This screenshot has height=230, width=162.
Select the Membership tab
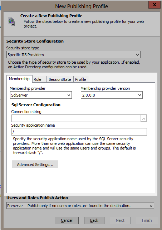(x=19, y=79)
